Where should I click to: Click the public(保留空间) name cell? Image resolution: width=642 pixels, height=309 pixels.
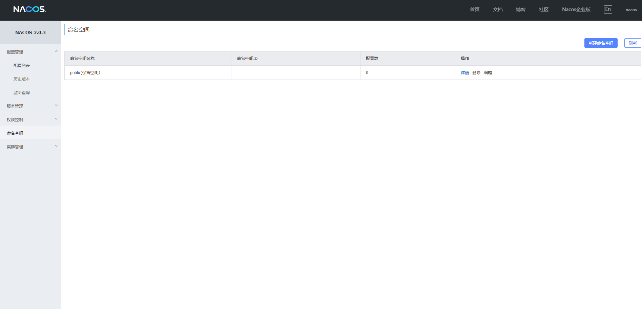click(148, 73)
